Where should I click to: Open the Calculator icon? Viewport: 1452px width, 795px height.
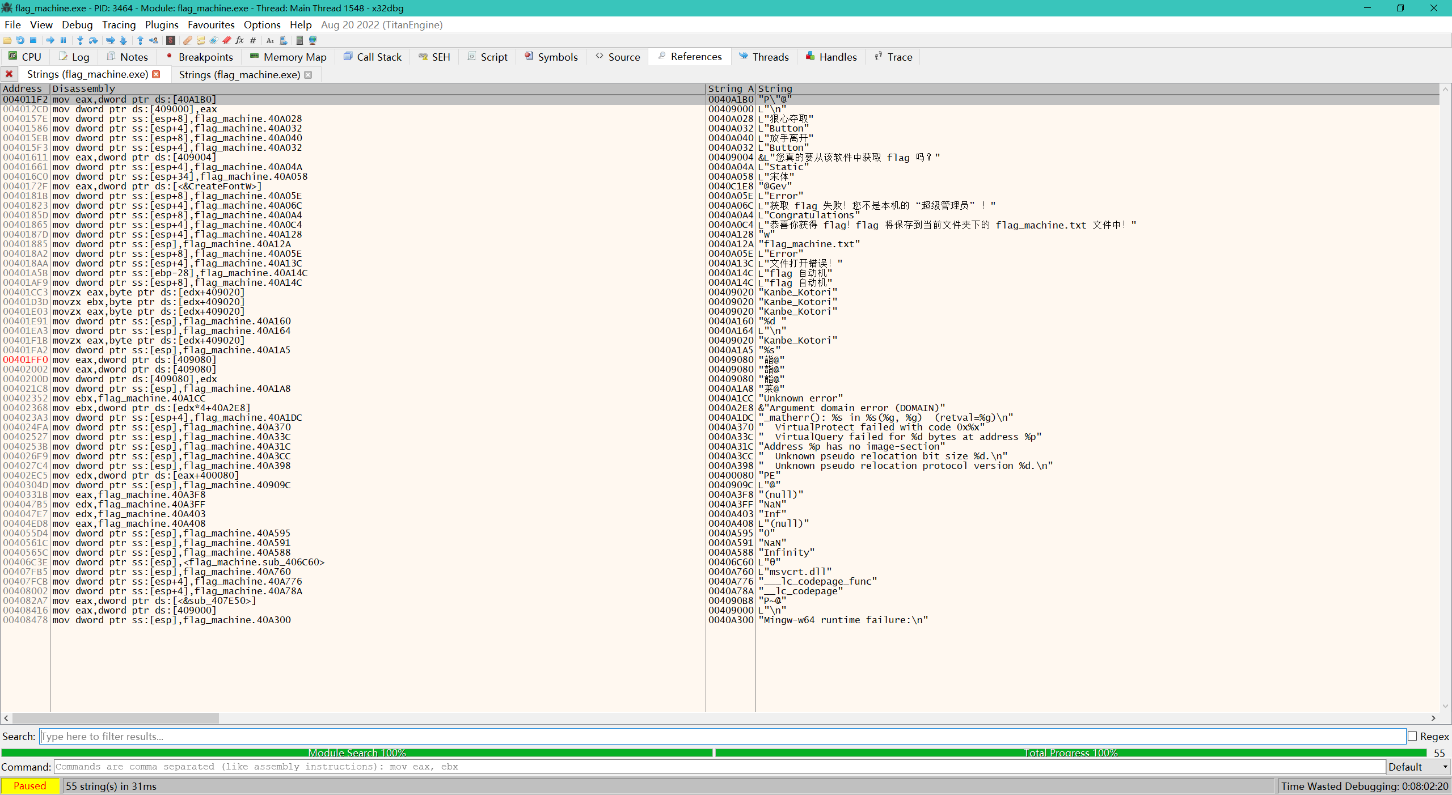tap(299, 40)
